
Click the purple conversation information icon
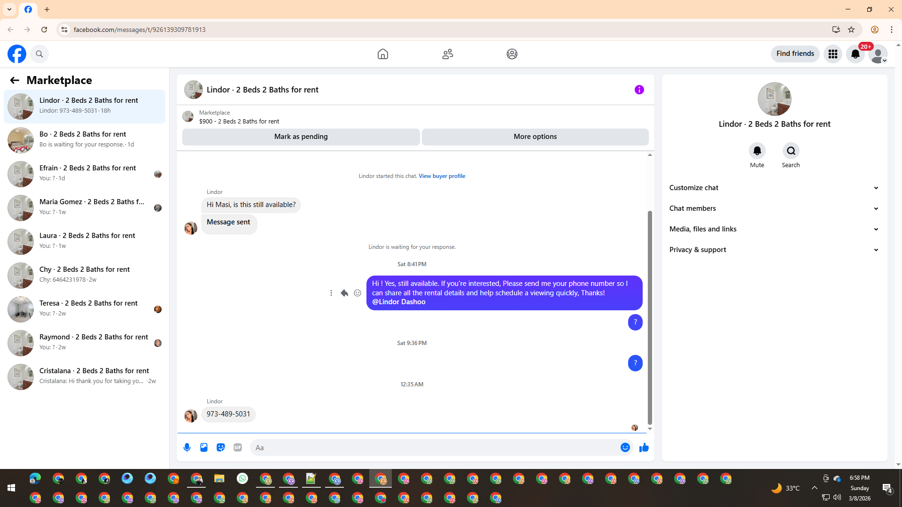pos(639,90)
